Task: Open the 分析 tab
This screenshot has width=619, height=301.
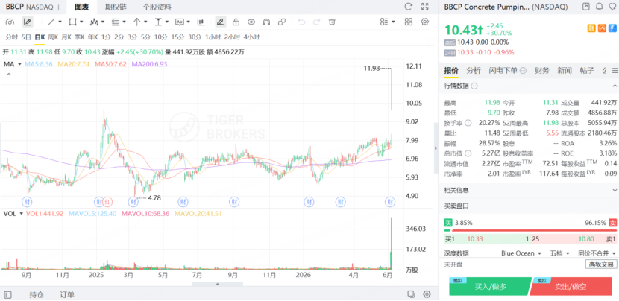Action: click(x=474, y=71)
